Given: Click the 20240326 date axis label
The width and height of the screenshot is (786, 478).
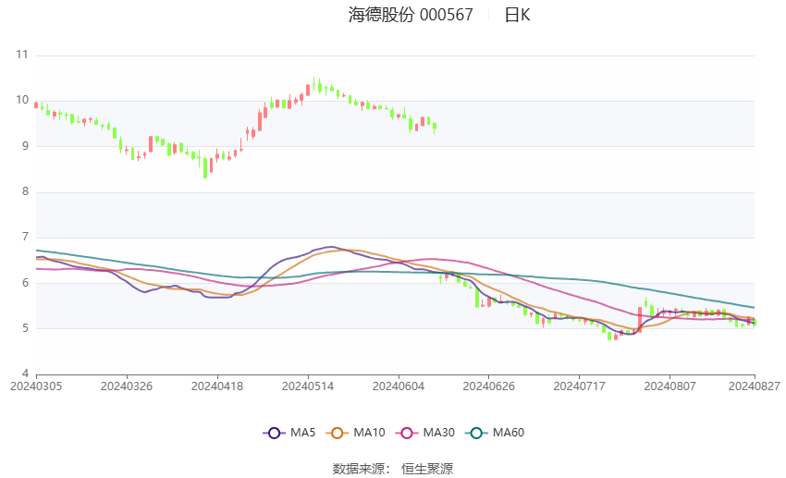Looking at the screenshot, I should coord(127,386).
